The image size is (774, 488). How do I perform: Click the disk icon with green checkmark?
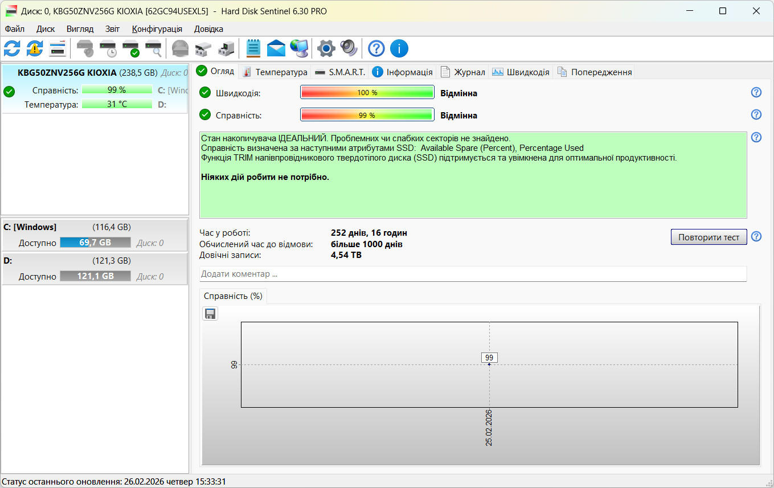pyautogui.click(x=130, y=48)
